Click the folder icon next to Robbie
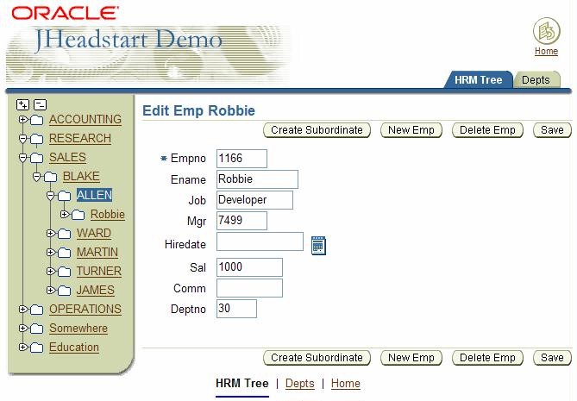The image size is (577, 401). click(78, 215)
